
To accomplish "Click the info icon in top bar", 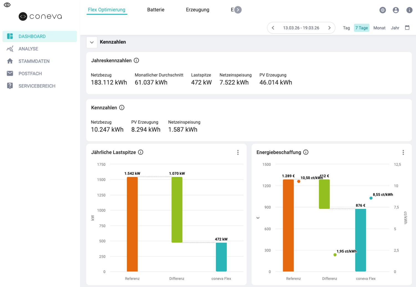I will pos(409,10).
